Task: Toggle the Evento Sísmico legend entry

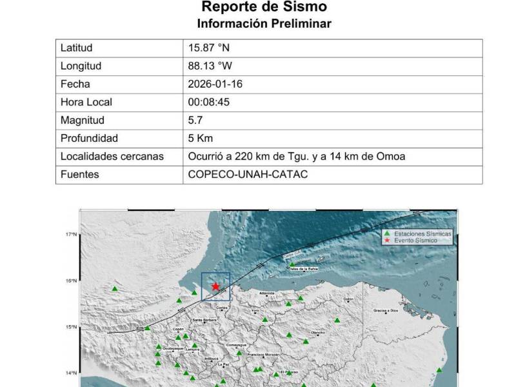Action: (x=416, y=240)
